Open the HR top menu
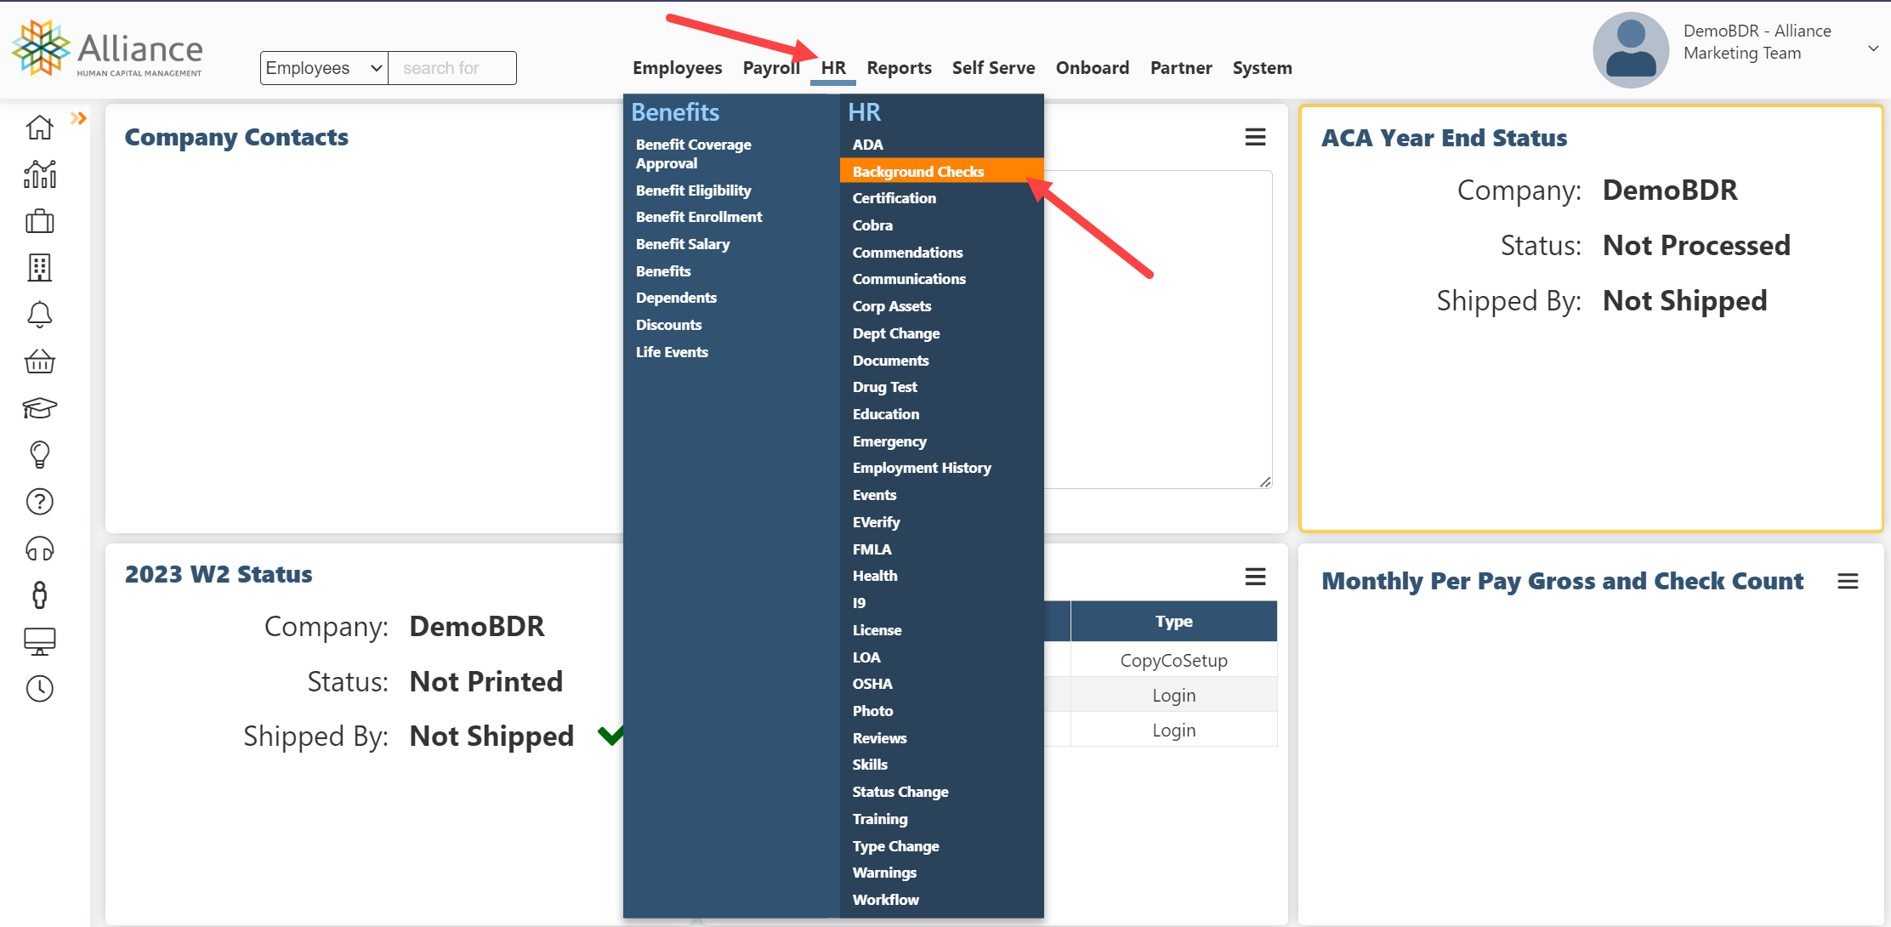The image size is (1891, 927). click(833, 68)
